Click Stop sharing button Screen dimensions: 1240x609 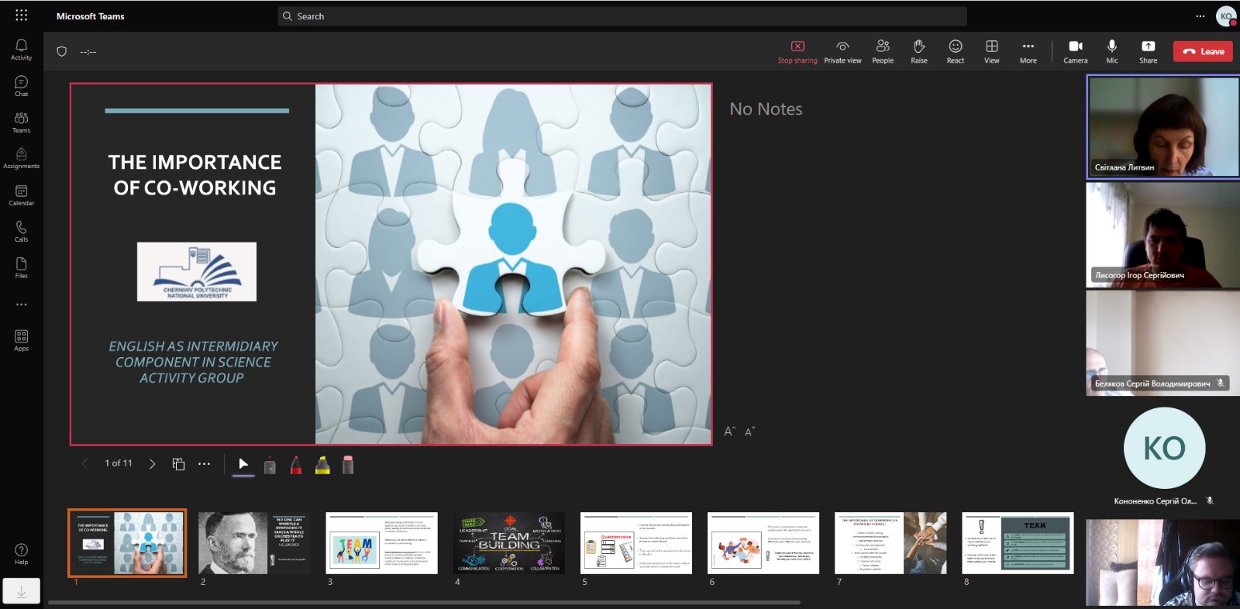(797, 51)
